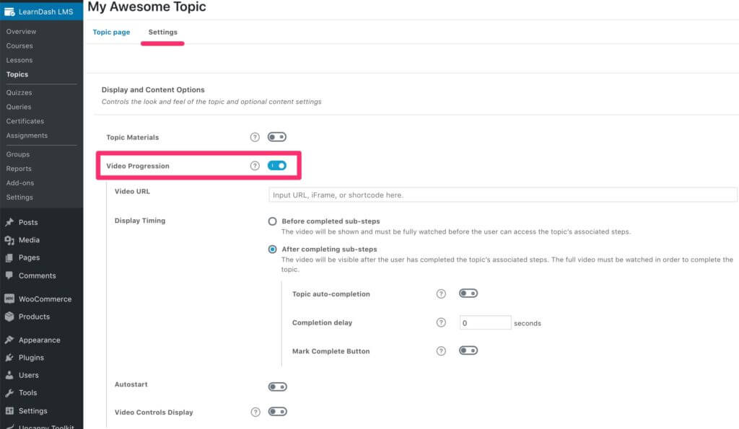Viewport: 739px width, 429px height.
Task: Enable the Mark Complete Button toggle
Action: 468,351
